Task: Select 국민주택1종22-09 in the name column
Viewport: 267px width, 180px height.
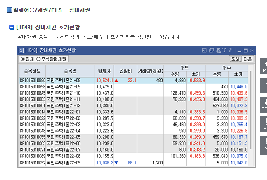Action: [x=64, y=163]
